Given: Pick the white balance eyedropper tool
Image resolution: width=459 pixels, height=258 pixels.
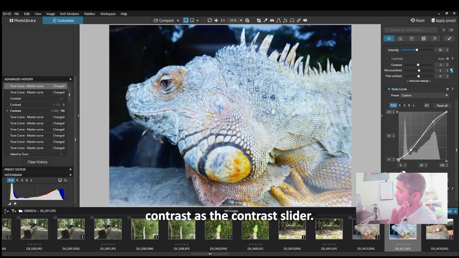Looking at the screenshot, I should [x=265, y=20].
